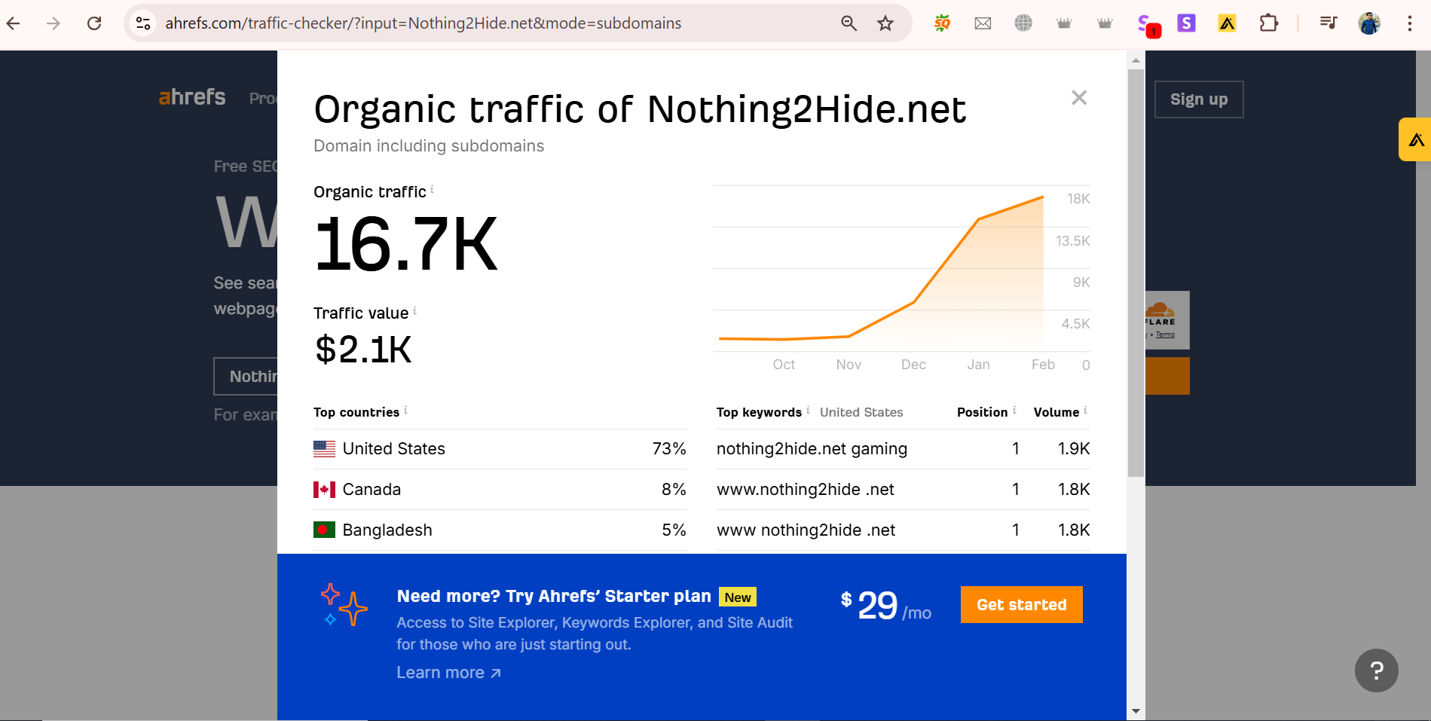Click the browser back arrow
1431x721 pixels.
[14, 23]
